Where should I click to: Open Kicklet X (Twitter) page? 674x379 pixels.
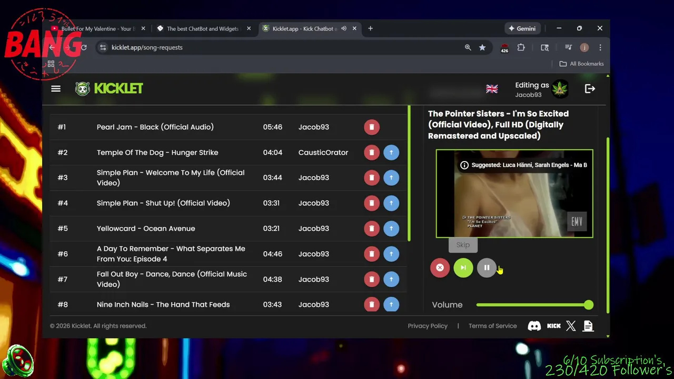571,326
